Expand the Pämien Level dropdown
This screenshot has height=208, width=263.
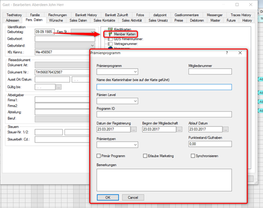pyautogui.click(x=118, y=101)
